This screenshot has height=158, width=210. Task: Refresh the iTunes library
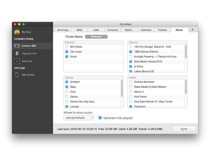click(96, 37)
